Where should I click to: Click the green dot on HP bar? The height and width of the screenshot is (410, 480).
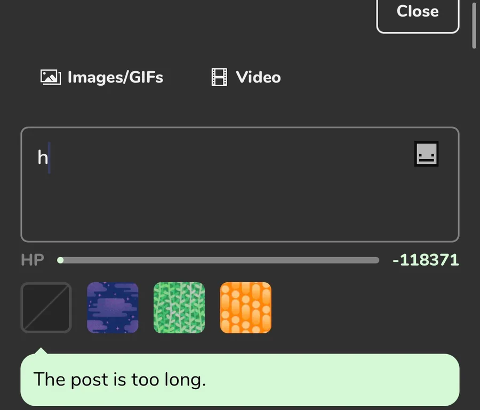point(60,260)
